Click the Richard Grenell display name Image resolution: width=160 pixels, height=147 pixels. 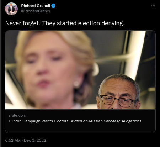[x=36, y=6]
